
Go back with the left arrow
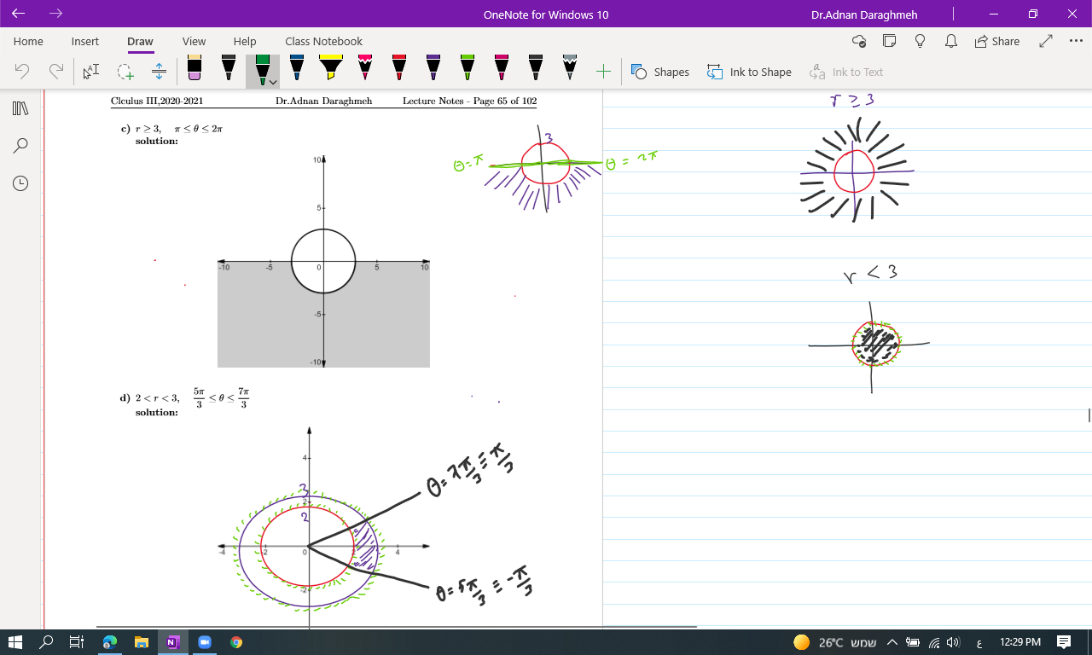point(19,14)
